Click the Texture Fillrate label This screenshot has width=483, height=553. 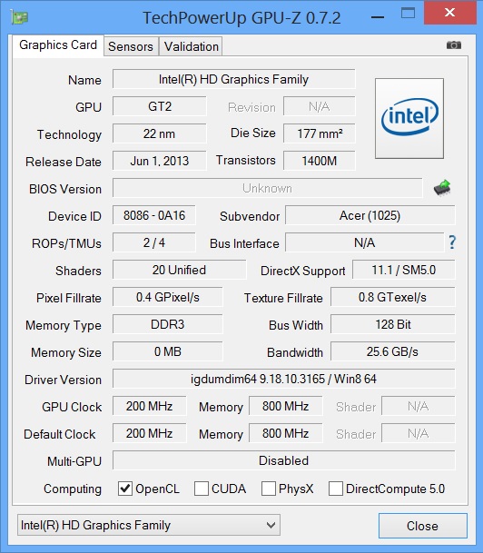click(283, 298)
